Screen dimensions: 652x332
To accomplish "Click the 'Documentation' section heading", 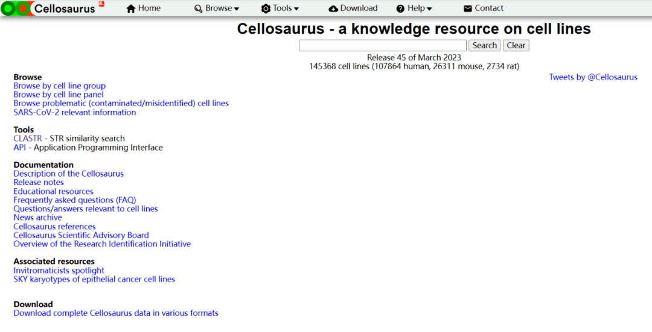I will [43, 165].
